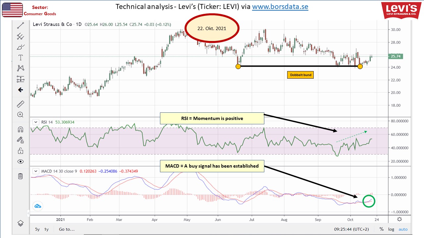Activate the zoom in tool
Viewport: 424px width, 238px height.
(21, 115)
